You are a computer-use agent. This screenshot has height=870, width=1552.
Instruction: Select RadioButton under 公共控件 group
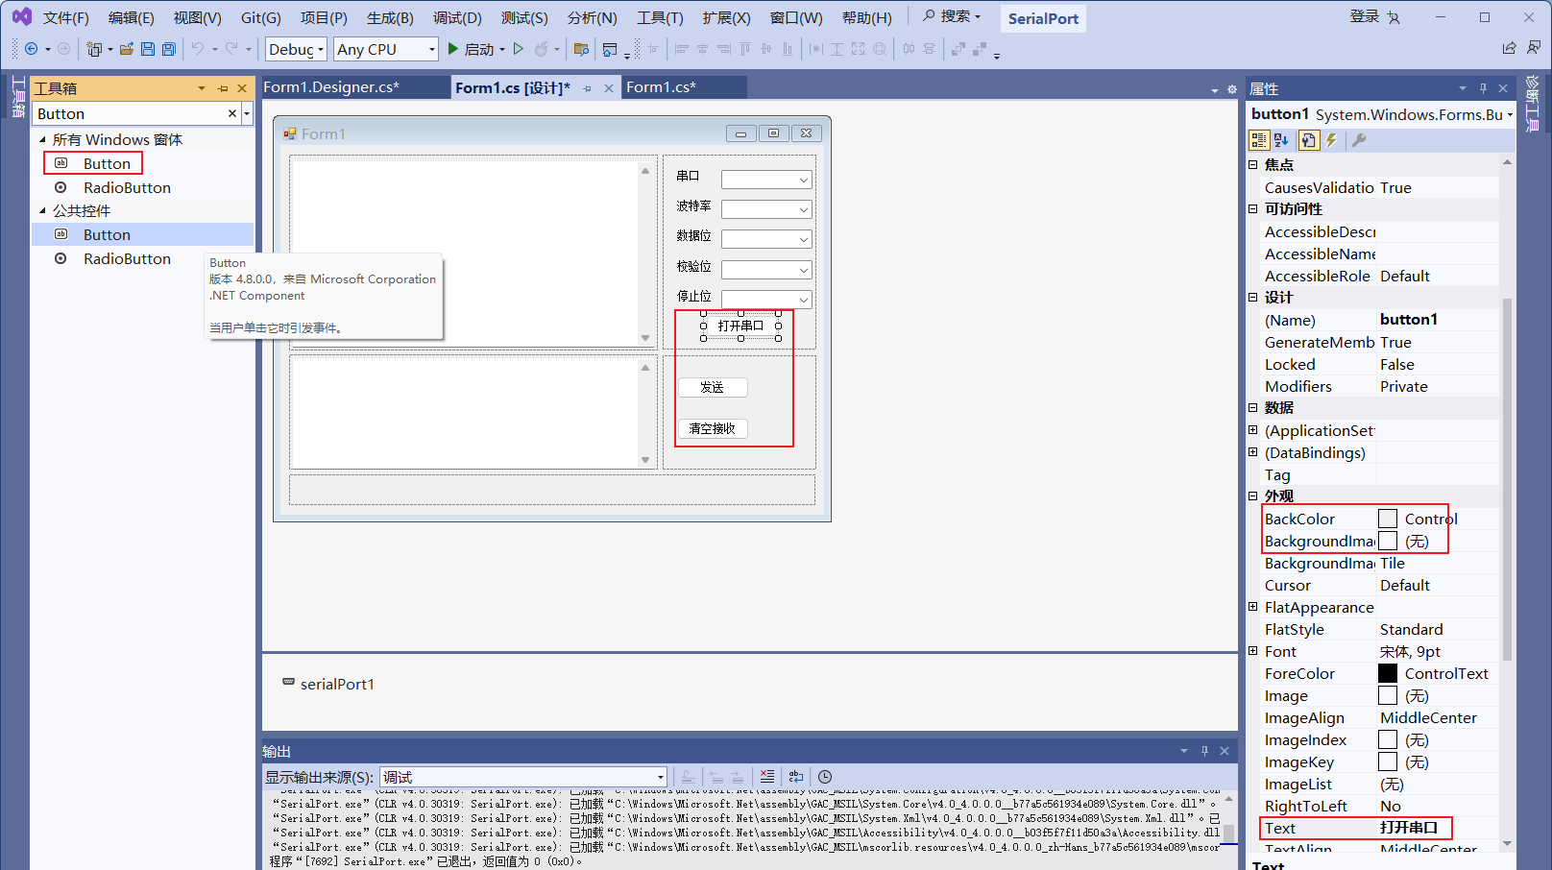point(127,258)
